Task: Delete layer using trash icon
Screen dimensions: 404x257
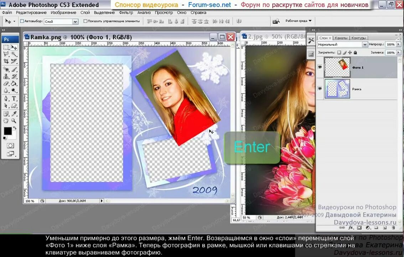Action: tap(393, 228)
